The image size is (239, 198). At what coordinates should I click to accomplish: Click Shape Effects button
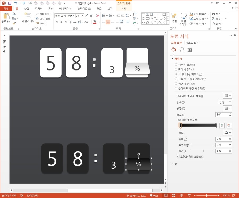pos(198,23)
